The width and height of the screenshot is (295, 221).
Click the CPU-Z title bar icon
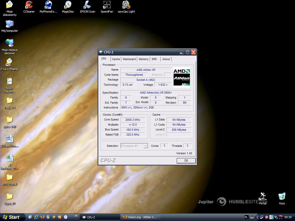click(x=101, y=52)
